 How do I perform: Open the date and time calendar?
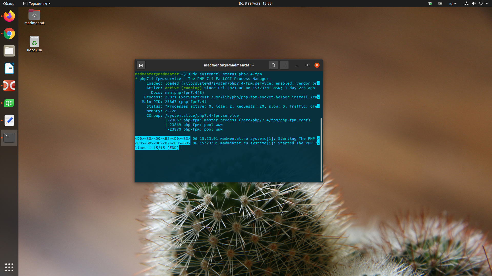pos(255,3)
